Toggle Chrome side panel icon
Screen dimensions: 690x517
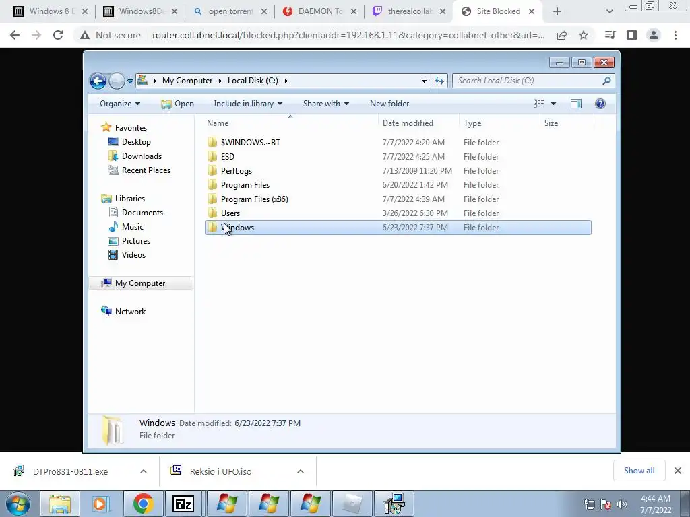pos(632,35)
